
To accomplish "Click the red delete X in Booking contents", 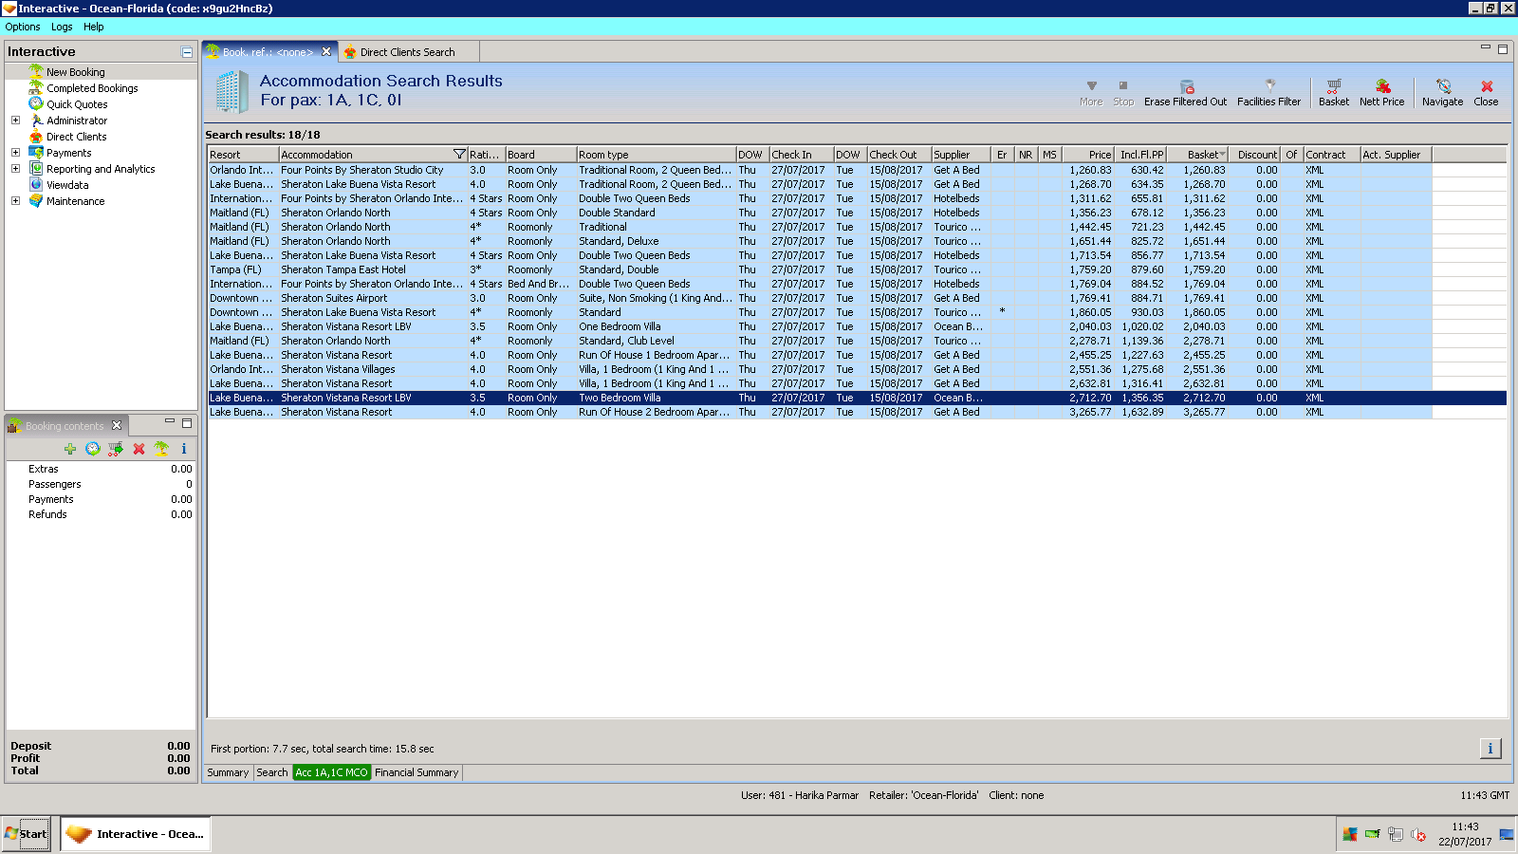I will 139,449.
